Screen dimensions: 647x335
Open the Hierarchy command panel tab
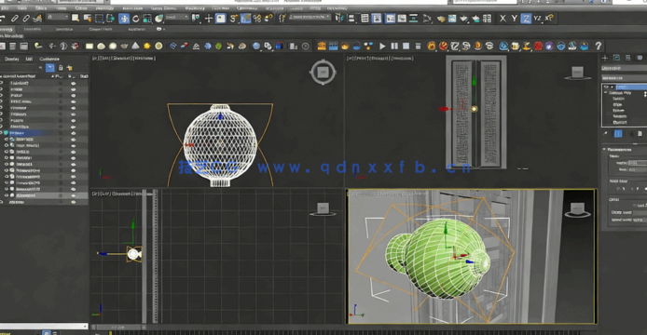coord(628,58)
